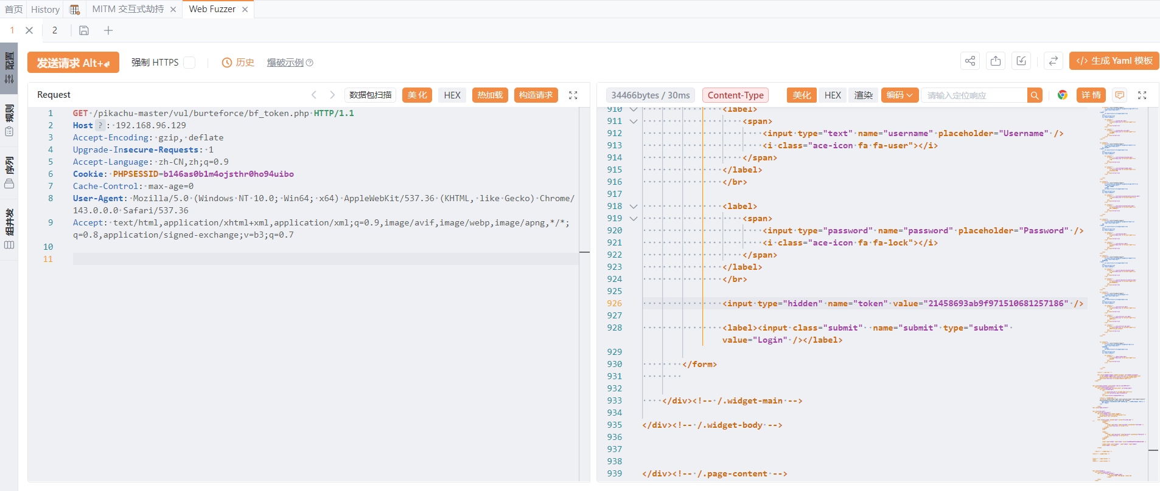This screenshot has height=491, width=1160.
Task: Click the 34466bytes / 30ms tag
Action: tap(651, 95)
